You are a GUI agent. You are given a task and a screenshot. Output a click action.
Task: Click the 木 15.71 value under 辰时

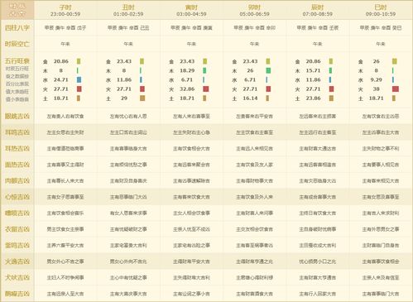tap(314, 70)
